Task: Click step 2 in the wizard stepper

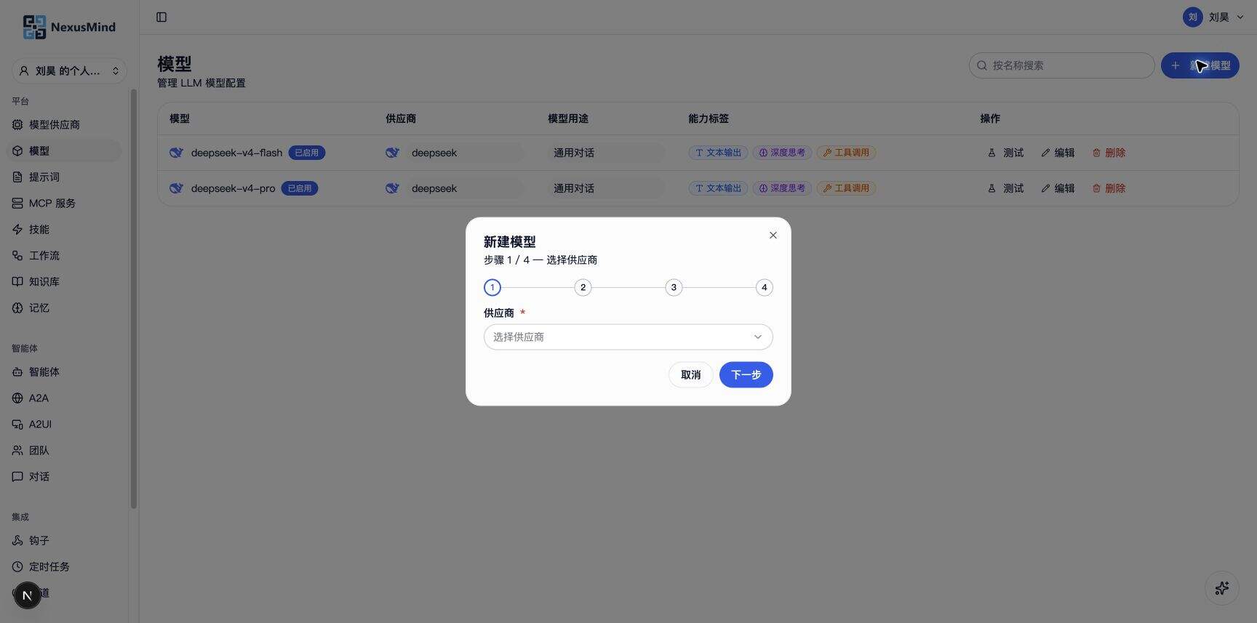Action: [x=583, y=287]
